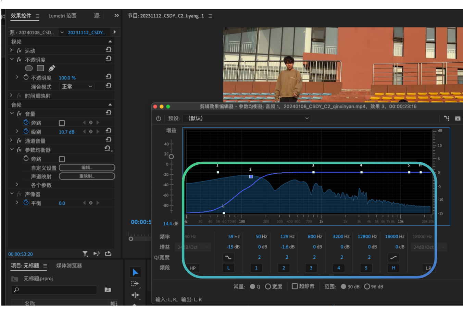The width and height of the screenshot is (463, 322).
Task: Enable the 超静音 checkbox
Action: coord(295,286)
